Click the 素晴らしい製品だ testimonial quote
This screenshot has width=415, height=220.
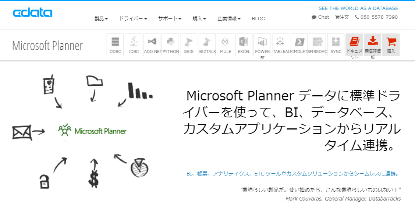point(321,189)
